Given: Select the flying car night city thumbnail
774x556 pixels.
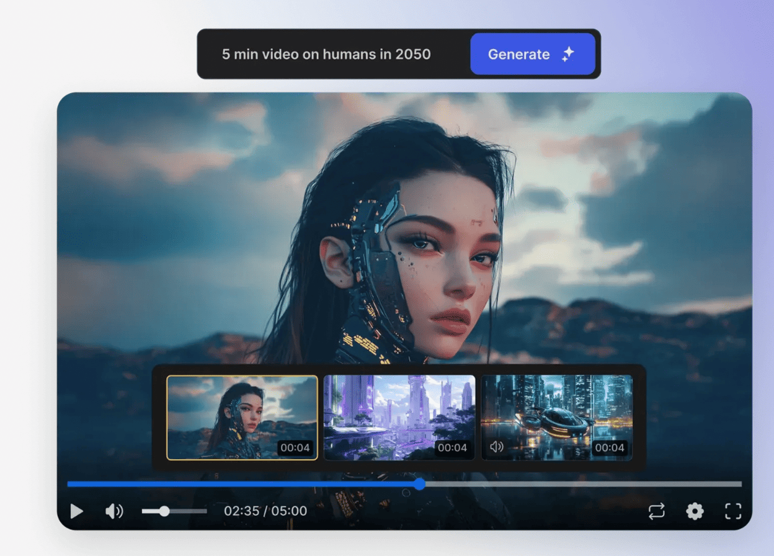Looking at the screenshot, I should [x=557, y=418].
